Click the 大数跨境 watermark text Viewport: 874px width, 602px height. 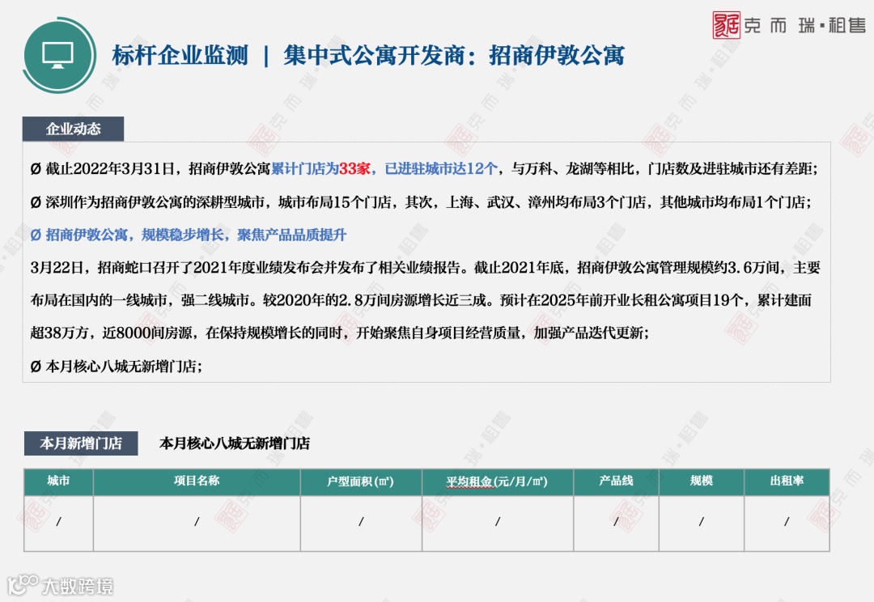pos(78,587)
